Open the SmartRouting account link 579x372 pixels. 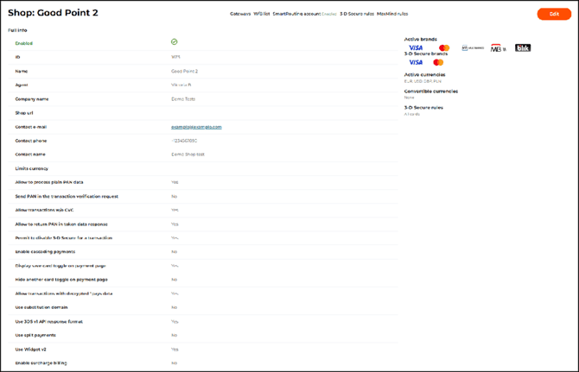click(x=296, y=14)
